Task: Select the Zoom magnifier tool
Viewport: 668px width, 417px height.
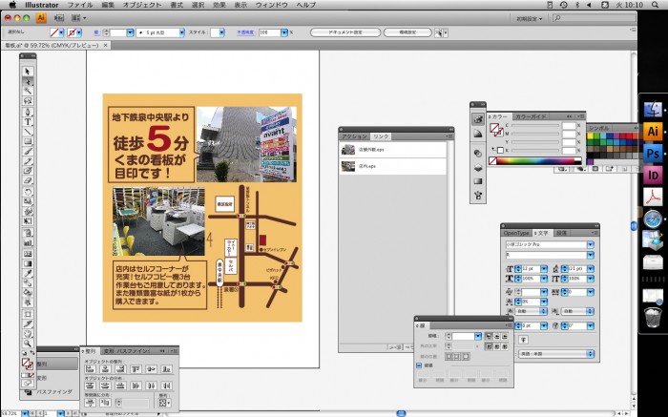Action: [28, 344]
